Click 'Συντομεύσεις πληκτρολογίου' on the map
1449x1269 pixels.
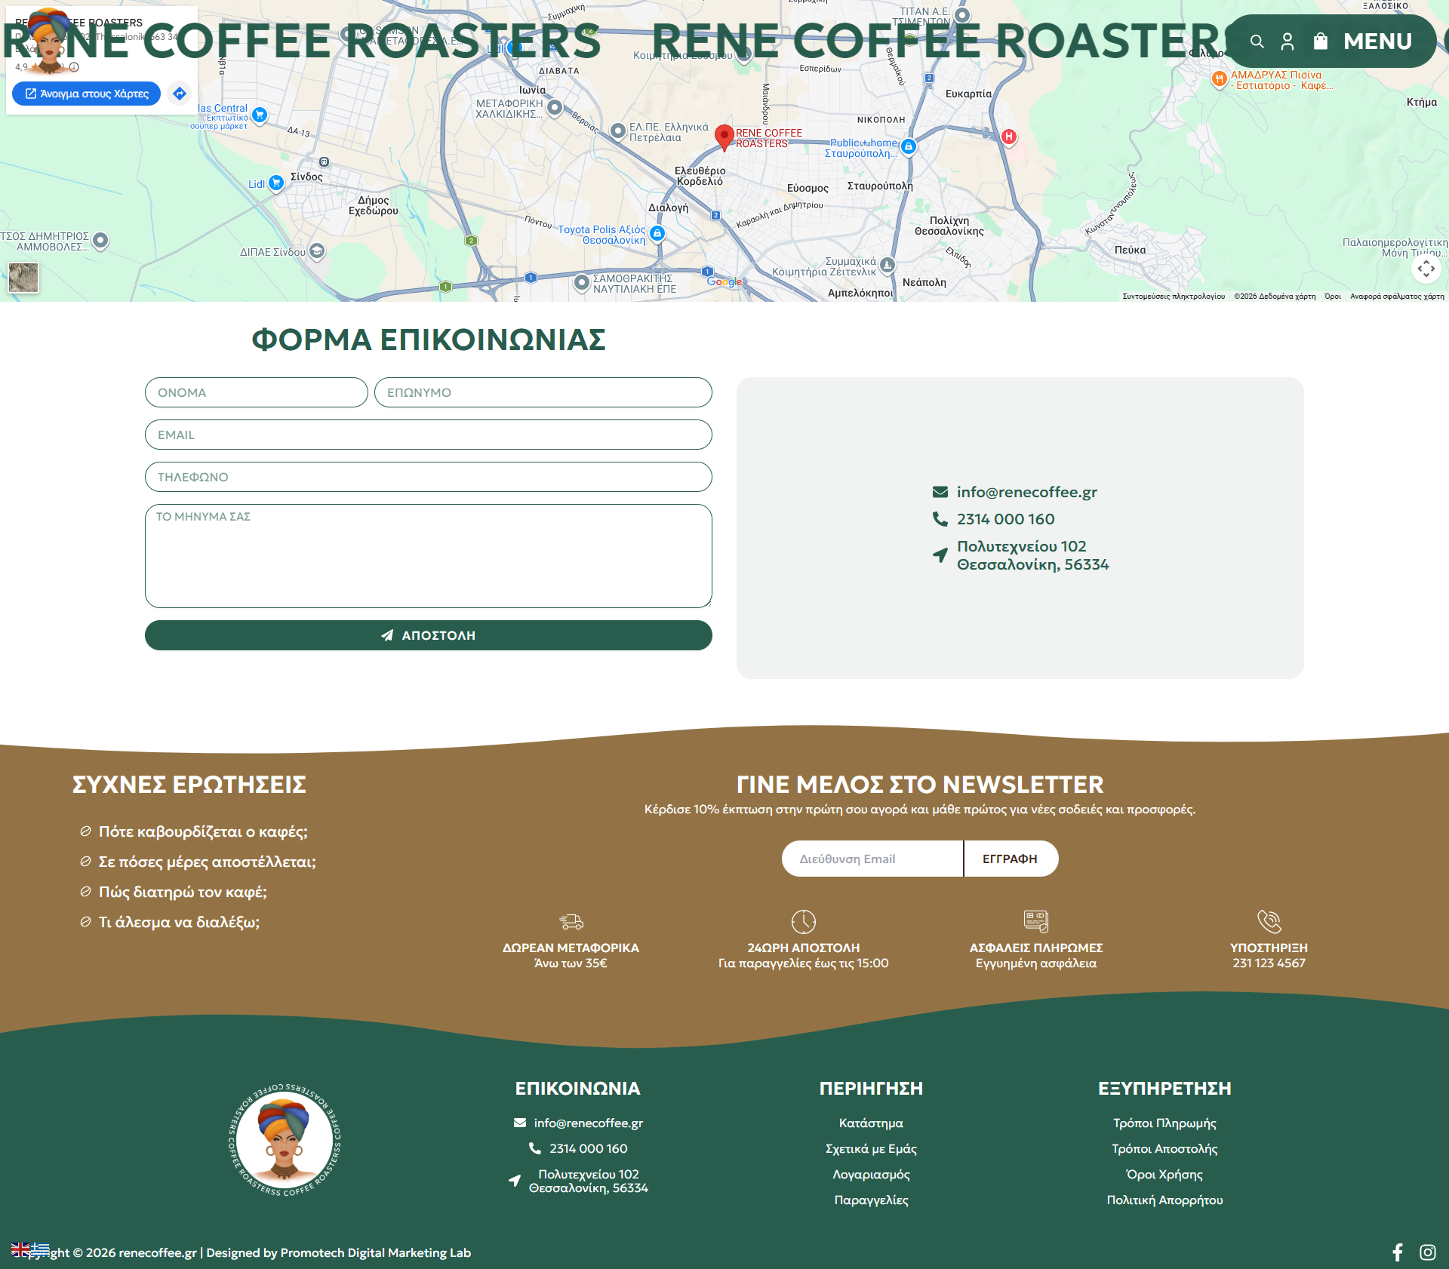click(1174, 297)
